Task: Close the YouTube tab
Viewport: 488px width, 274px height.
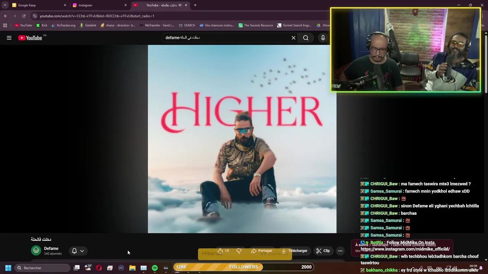Action: pyautogui.click(x=186, y=5)
